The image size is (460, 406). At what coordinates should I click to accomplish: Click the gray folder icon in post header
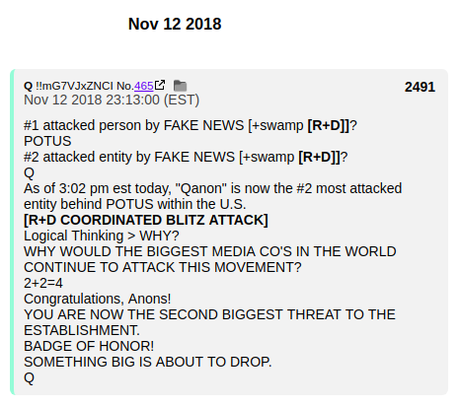pyautogui.click(x=180, y=86)
